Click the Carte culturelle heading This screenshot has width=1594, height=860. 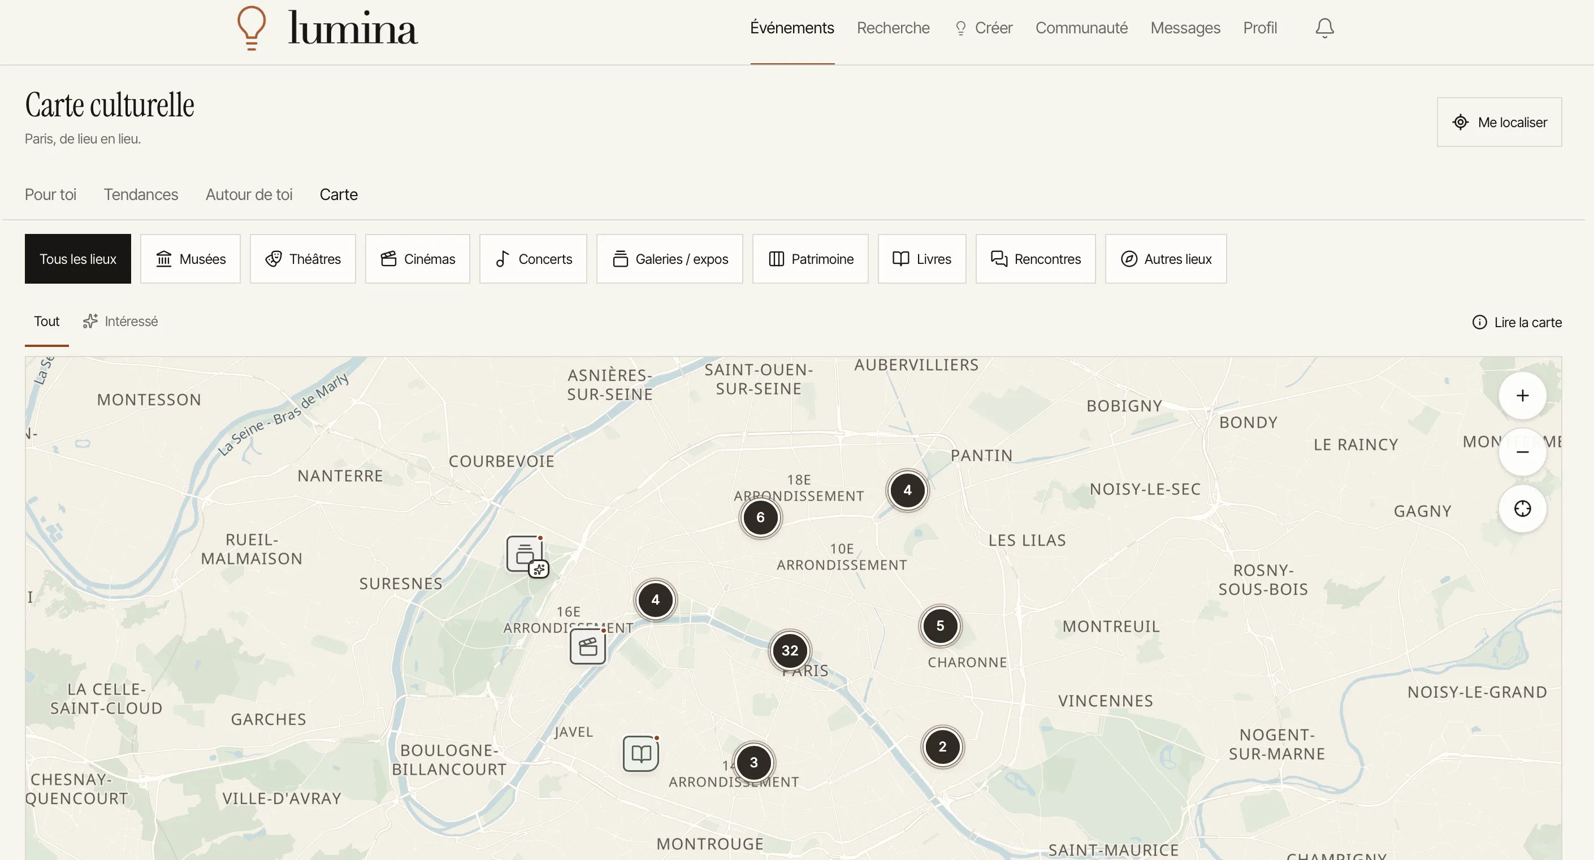click(x=110, y=105)
